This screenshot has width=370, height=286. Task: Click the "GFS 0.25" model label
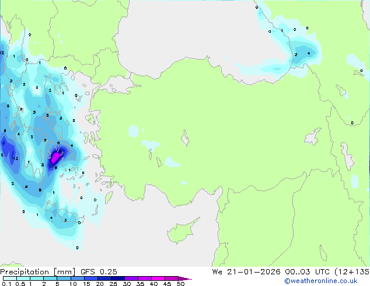(x=99, y=272)
